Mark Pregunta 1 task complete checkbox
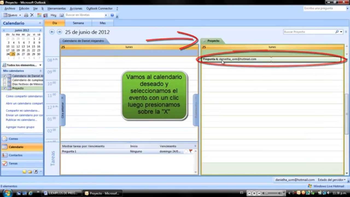The image size is (350, 197). [x=186, y=151]
